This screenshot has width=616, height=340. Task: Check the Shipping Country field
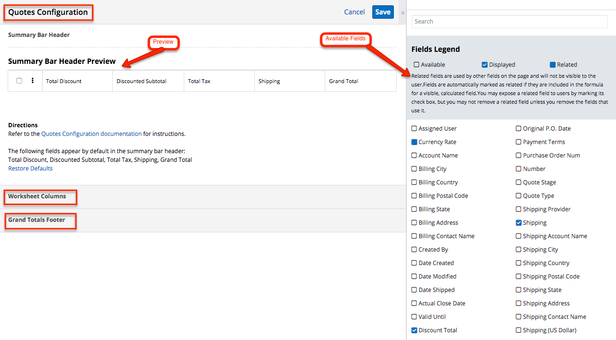pos(519,263)
